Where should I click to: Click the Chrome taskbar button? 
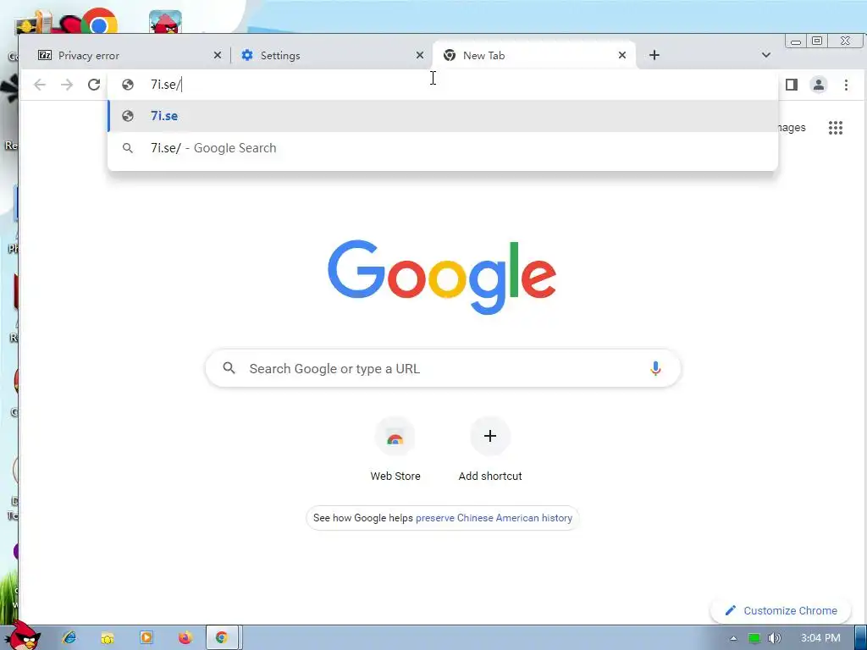point(223,637)
